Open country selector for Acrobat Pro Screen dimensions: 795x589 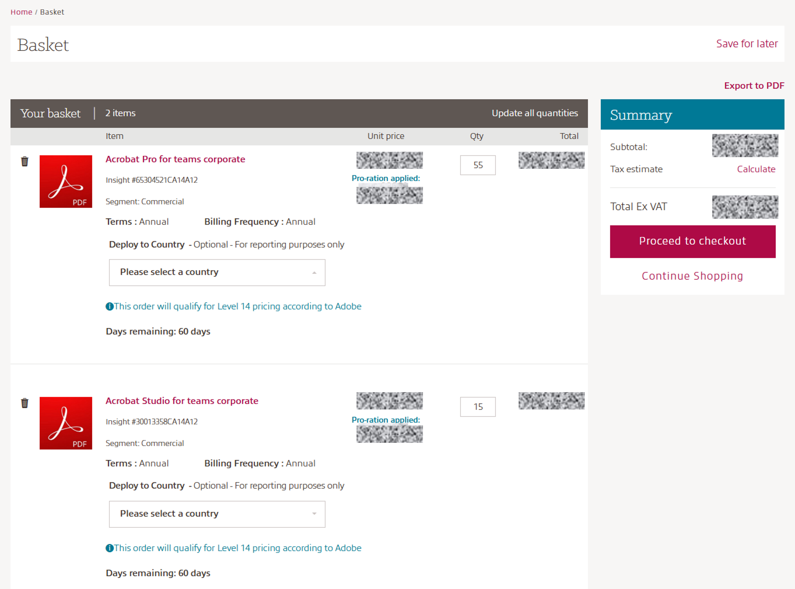217,272
